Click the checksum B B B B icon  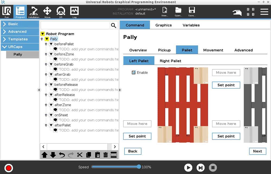[250, 12]
